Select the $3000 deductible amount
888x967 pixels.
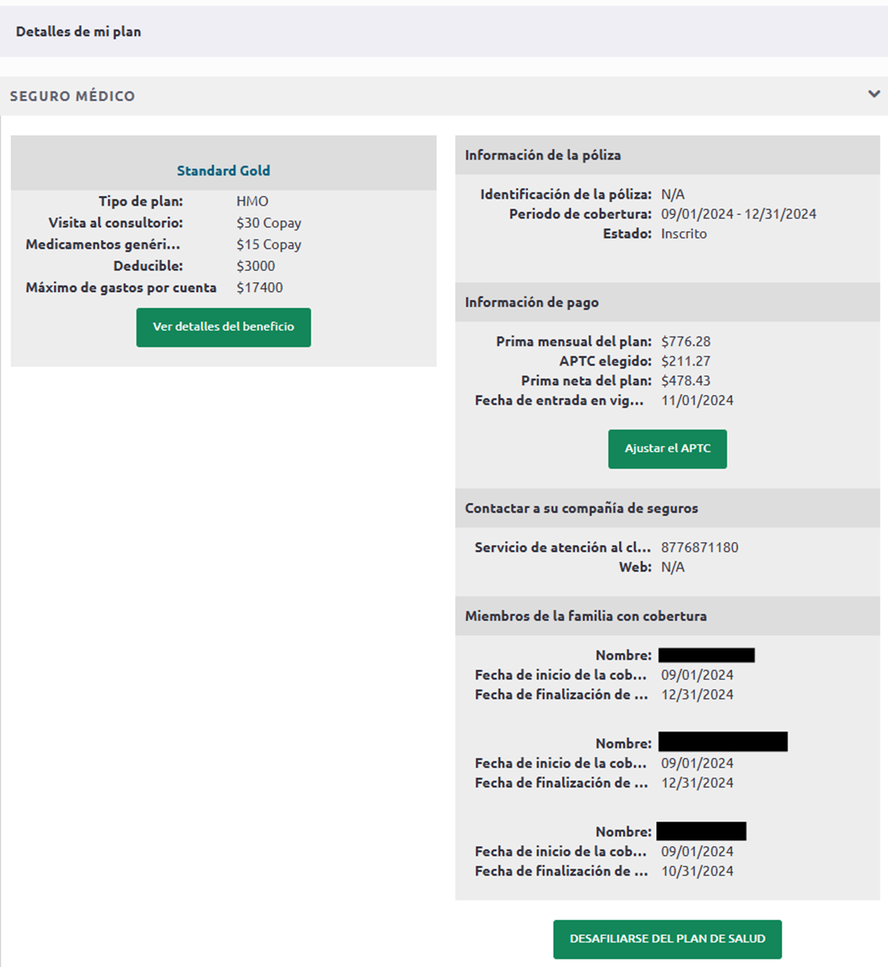click(255, 266)
